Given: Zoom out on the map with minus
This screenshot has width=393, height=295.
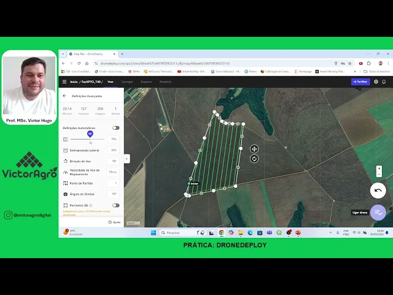Looking at the screenshot, I should pyautogui.click(x=379, y=175).
